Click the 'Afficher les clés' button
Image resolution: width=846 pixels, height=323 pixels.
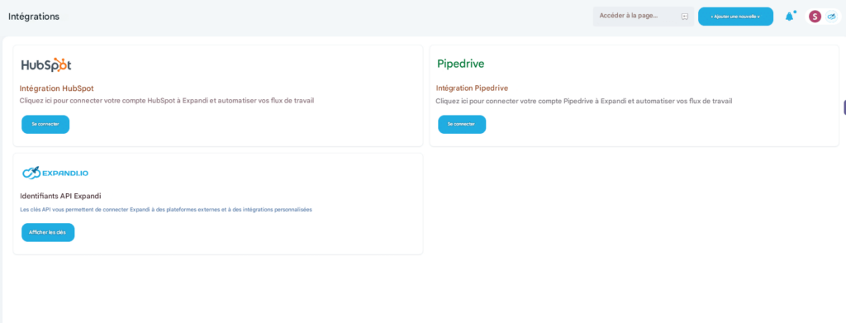click(x=48, y=232)
